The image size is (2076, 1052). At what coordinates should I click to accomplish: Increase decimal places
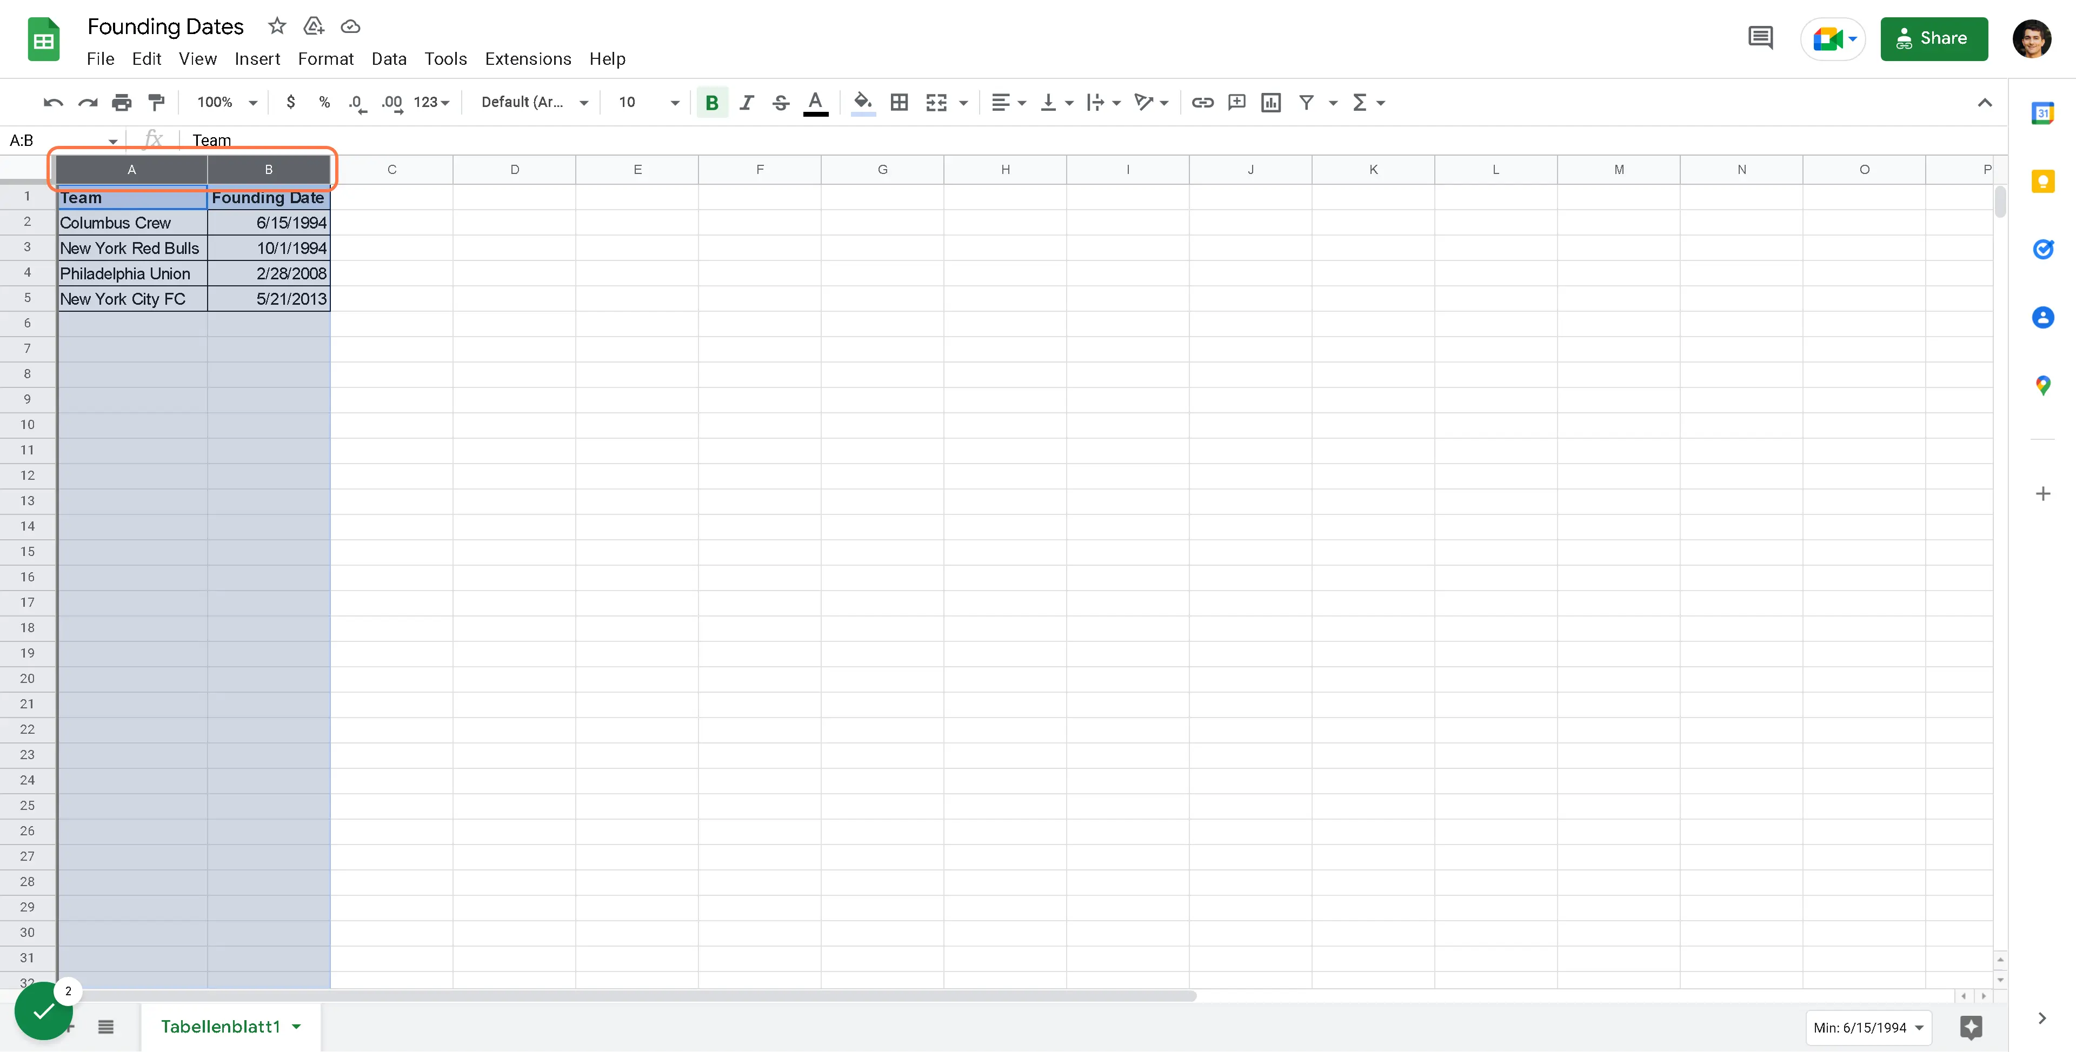point(392,102)
